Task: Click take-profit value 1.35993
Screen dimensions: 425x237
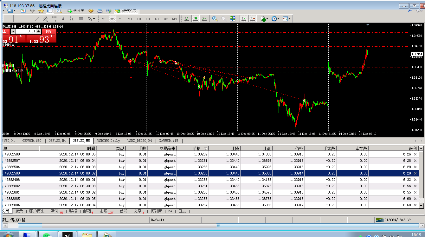Action: tap(265, 167)
